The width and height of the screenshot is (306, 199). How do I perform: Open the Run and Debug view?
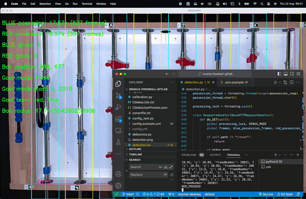coord(118,107)
